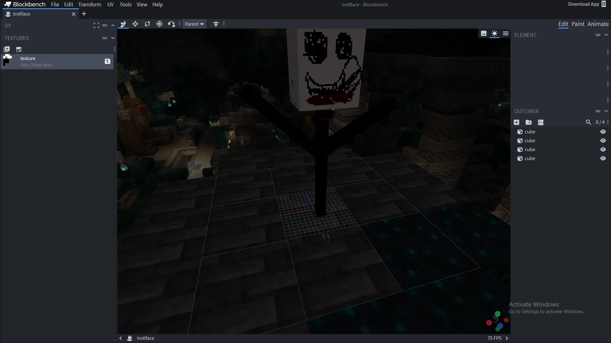Image resolution: width=611 pixels, height=343 pixels.
Task: Click the Add Group folder icon
Action: [x=529, y=122]
